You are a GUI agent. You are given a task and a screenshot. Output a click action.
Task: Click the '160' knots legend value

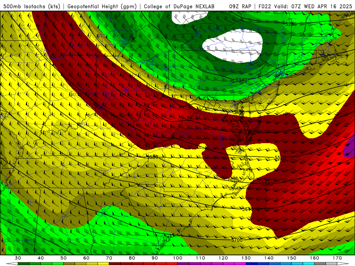click(x=315, y=258)
